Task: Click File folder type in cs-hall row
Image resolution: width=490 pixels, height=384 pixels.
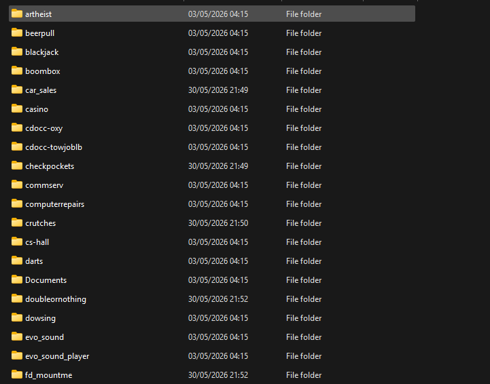Action: (304, 242)
